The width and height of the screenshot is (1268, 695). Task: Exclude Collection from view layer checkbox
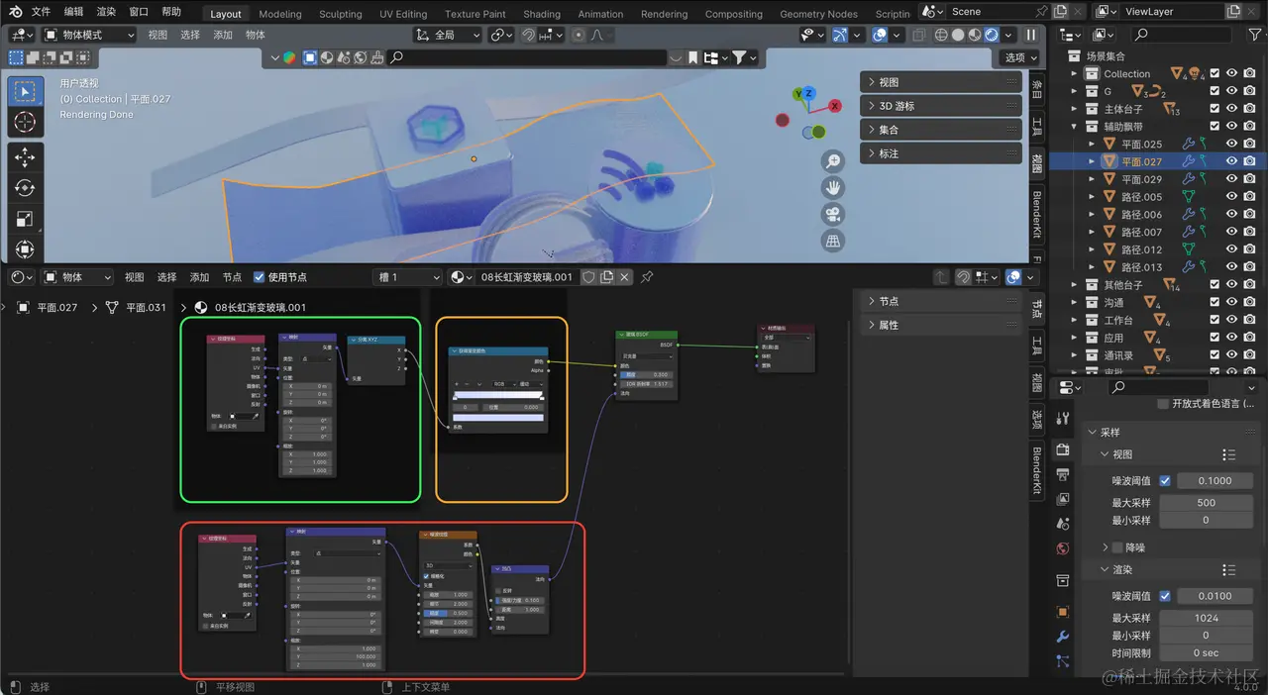point(1215,73)
